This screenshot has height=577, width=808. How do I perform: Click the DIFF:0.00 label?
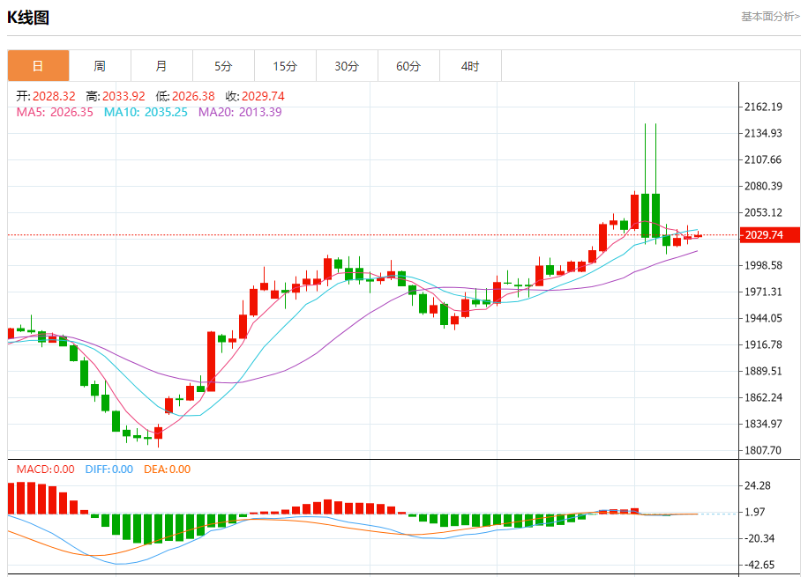109,470
